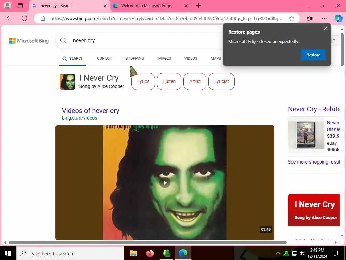The height and width of the screenshot is (260, 346).
Task: Click the I Never Cry album thumbnail
Action: 68,82
